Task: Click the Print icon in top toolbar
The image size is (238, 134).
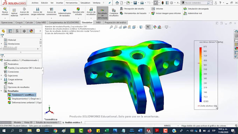Action: click(142, 3)
